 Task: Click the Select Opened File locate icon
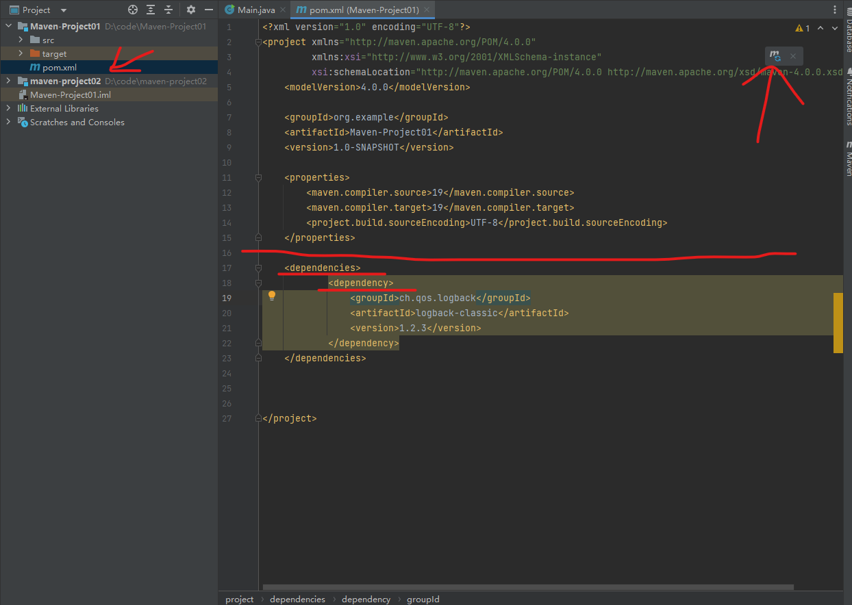(133, 10)
